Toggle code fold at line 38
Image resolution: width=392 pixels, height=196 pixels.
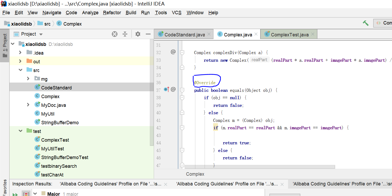182,98
